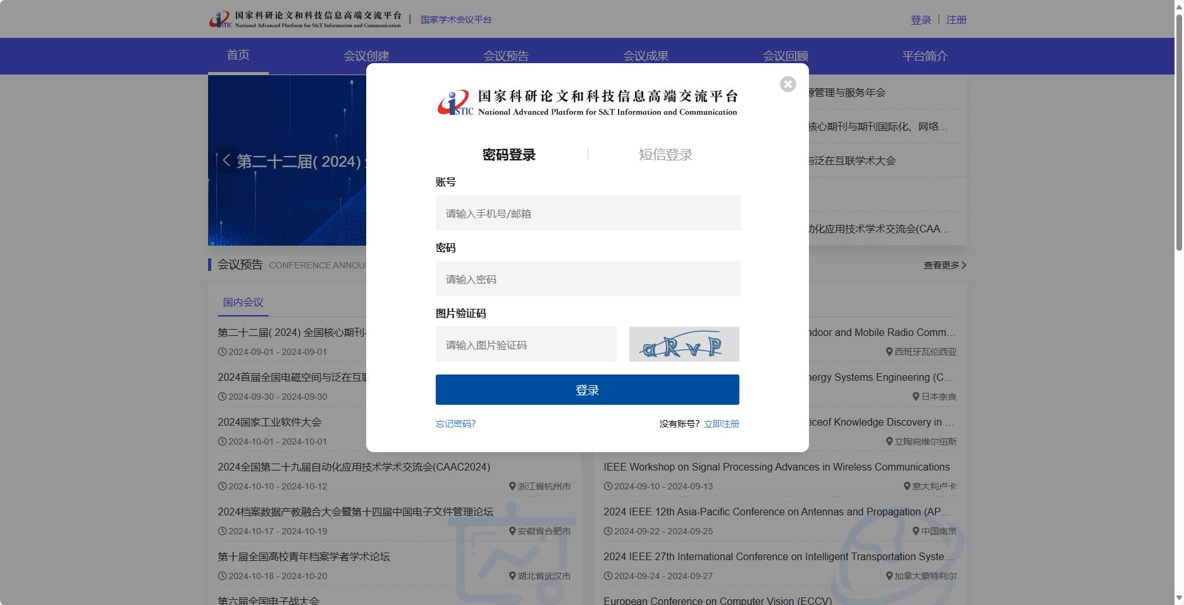Click the 加拿大蒙特利尔 location text
The width and height of the screenshot is (1184, 605).
click(x=925, y=576)
